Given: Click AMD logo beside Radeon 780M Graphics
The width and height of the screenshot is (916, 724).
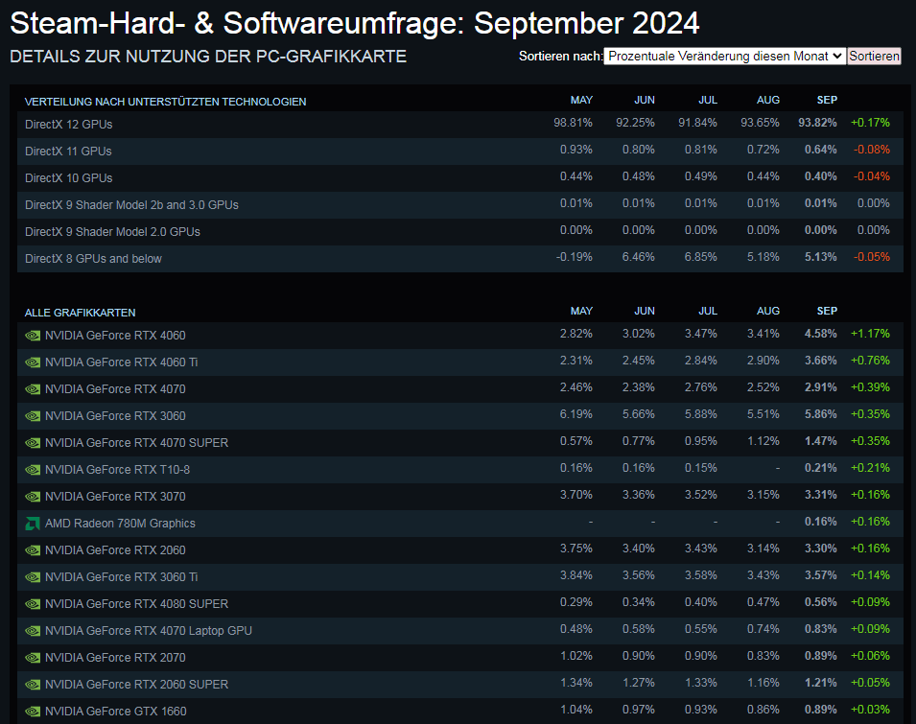Looking at the screenshot, I should [x=33, y=524].
